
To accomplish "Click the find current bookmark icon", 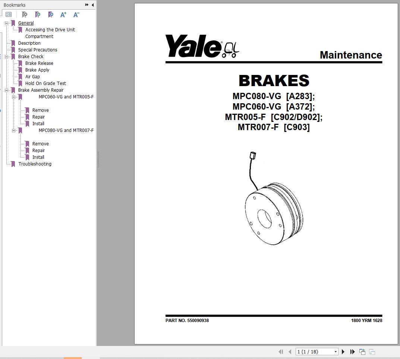I will point(50,15).
